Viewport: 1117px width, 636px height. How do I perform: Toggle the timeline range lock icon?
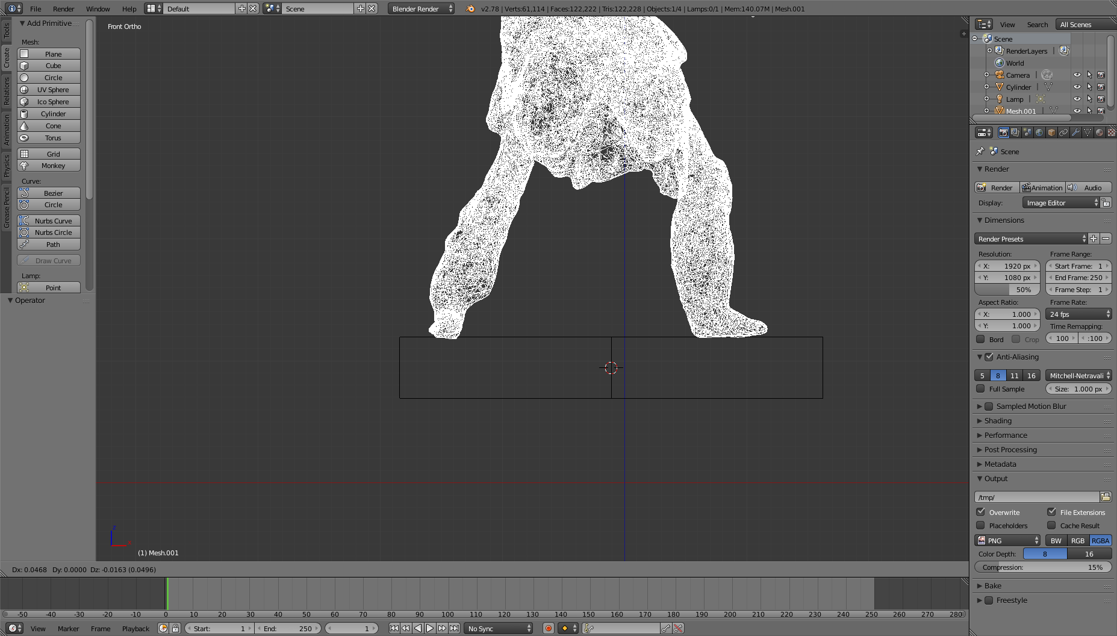tap(175, 628)
